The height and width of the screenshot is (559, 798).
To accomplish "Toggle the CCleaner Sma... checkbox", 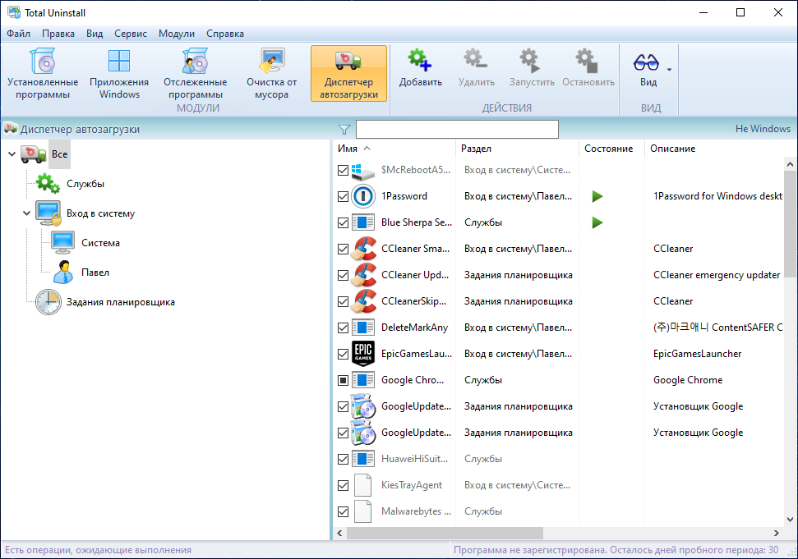I will click(x=343, y=249).
